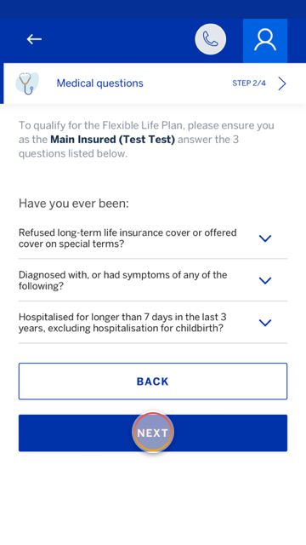Expand the 'Diagnosed with' question chevron
This screenshot has width=306, height=545.
click(x=265, y=280)
